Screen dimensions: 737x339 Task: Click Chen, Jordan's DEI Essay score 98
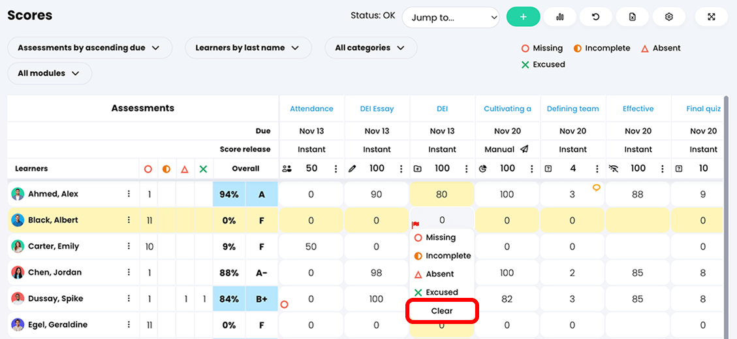click(377, 273)
